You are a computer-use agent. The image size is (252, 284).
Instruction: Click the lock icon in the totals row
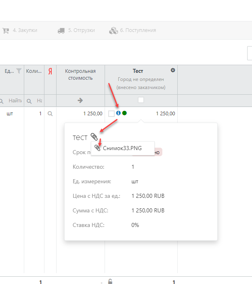click(x=109, y=282)
